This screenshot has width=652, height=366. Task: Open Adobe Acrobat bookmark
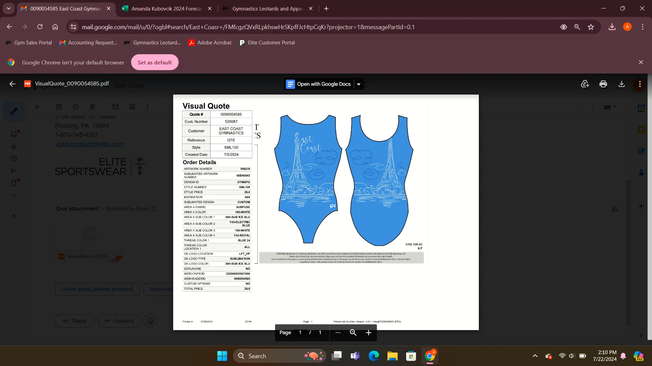(x=210, y=43)
